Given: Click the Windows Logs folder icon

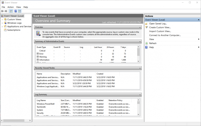Looking at the screenshot, I should (x=5, y=23).
